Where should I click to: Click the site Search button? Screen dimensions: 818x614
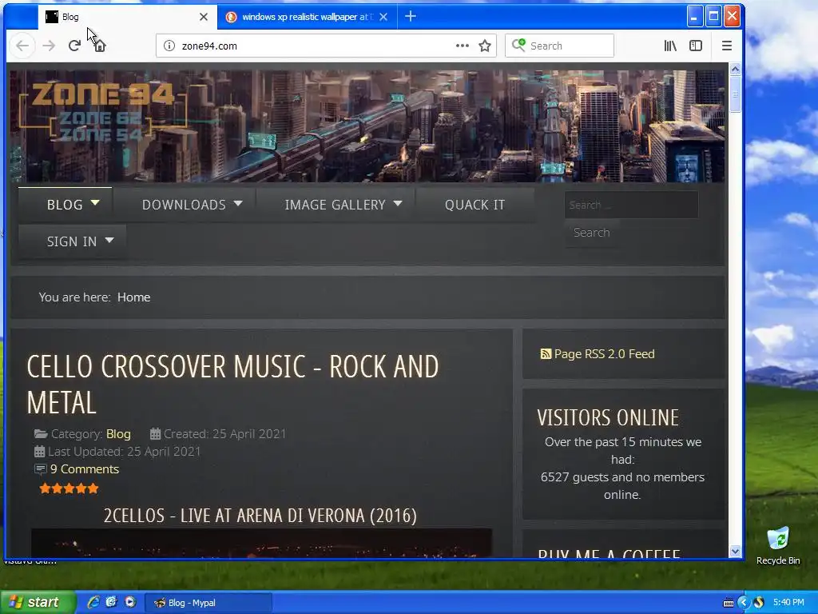(592, 233)
